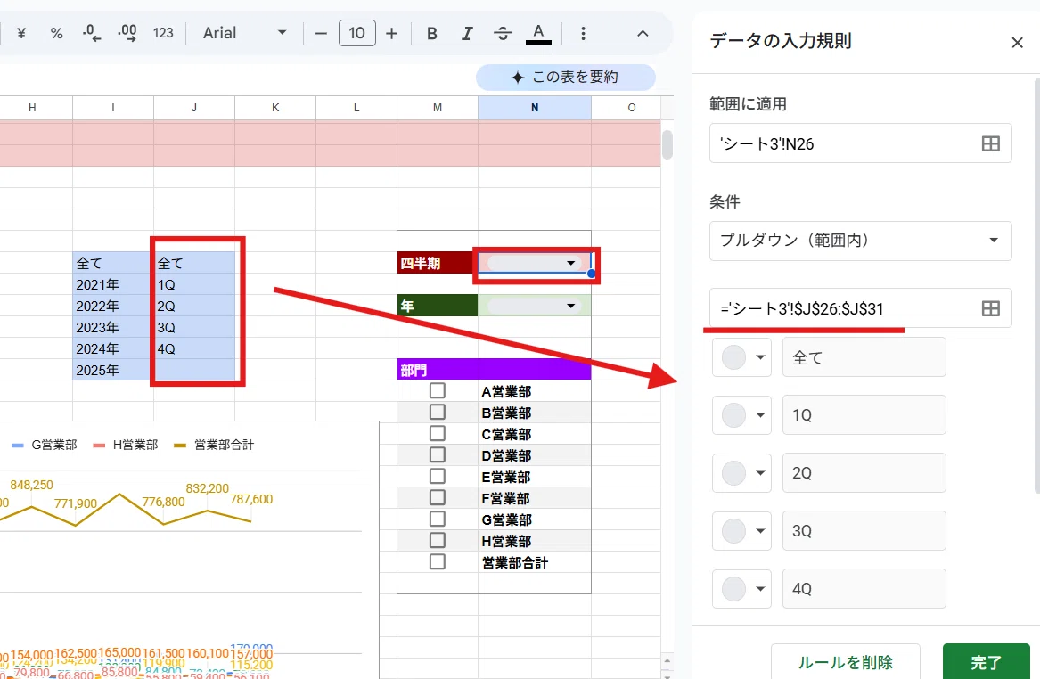Open the color dropdown for 3Q item
Screen dimensions: 1040x679
point(741,531)
